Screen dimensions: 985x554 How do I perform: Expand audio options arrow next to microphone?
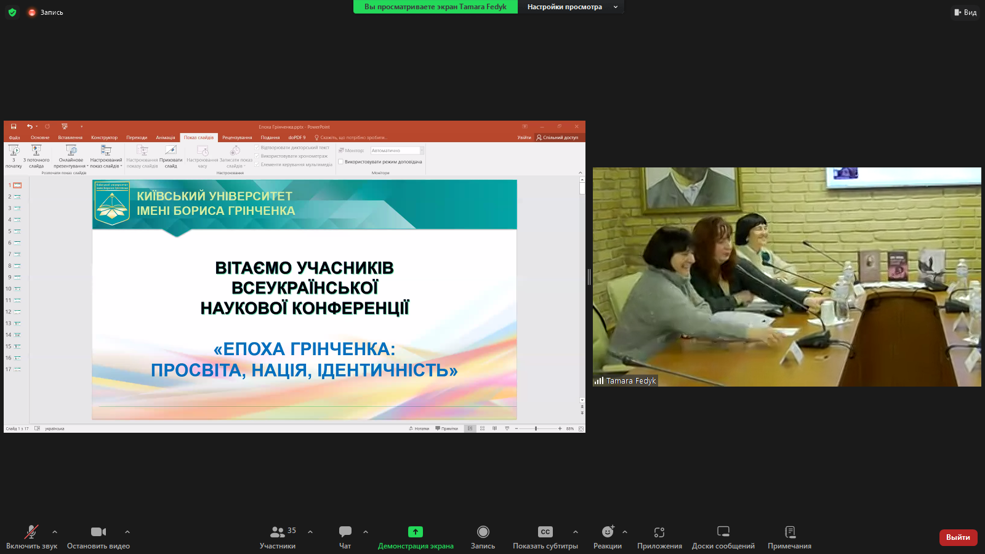55,532
